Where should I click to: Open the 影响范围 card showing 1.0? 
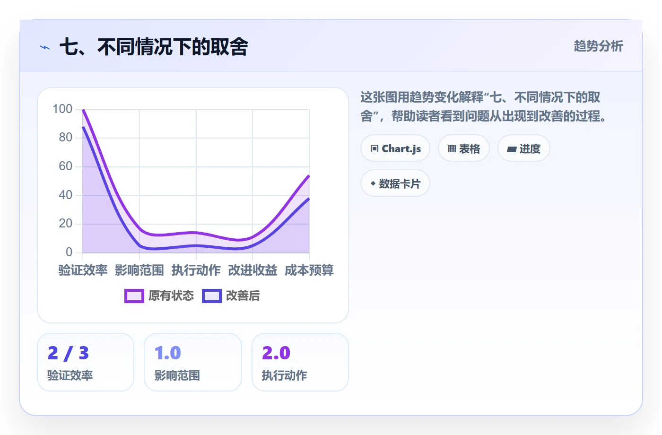(x=193, y=362)
